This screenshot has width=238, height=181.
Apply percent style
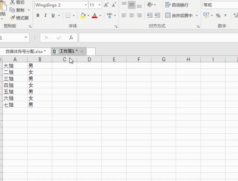pyautogui.click(x=218, y=16)
